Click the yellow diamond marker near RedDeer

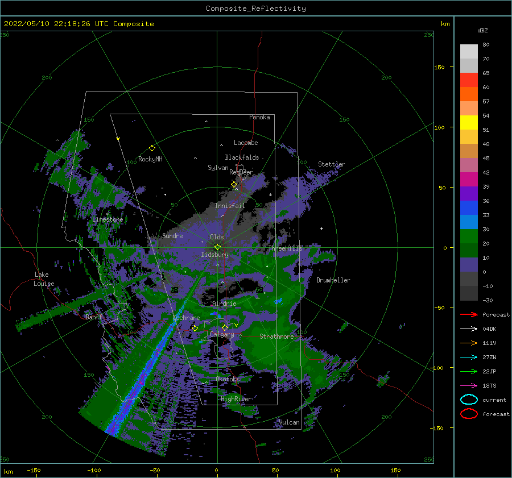(x=234, y=185)
